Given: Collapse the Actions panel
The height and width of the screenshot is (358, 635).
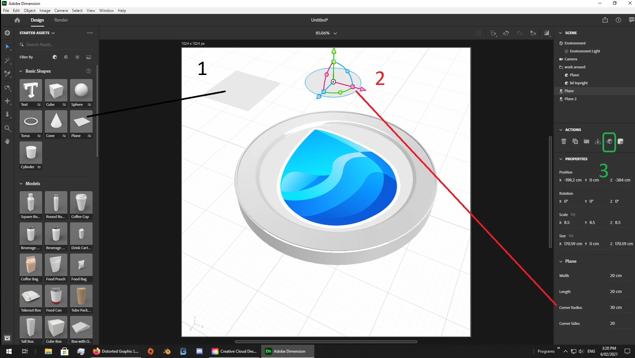Looking at the screenshot, I should point(561,130).
